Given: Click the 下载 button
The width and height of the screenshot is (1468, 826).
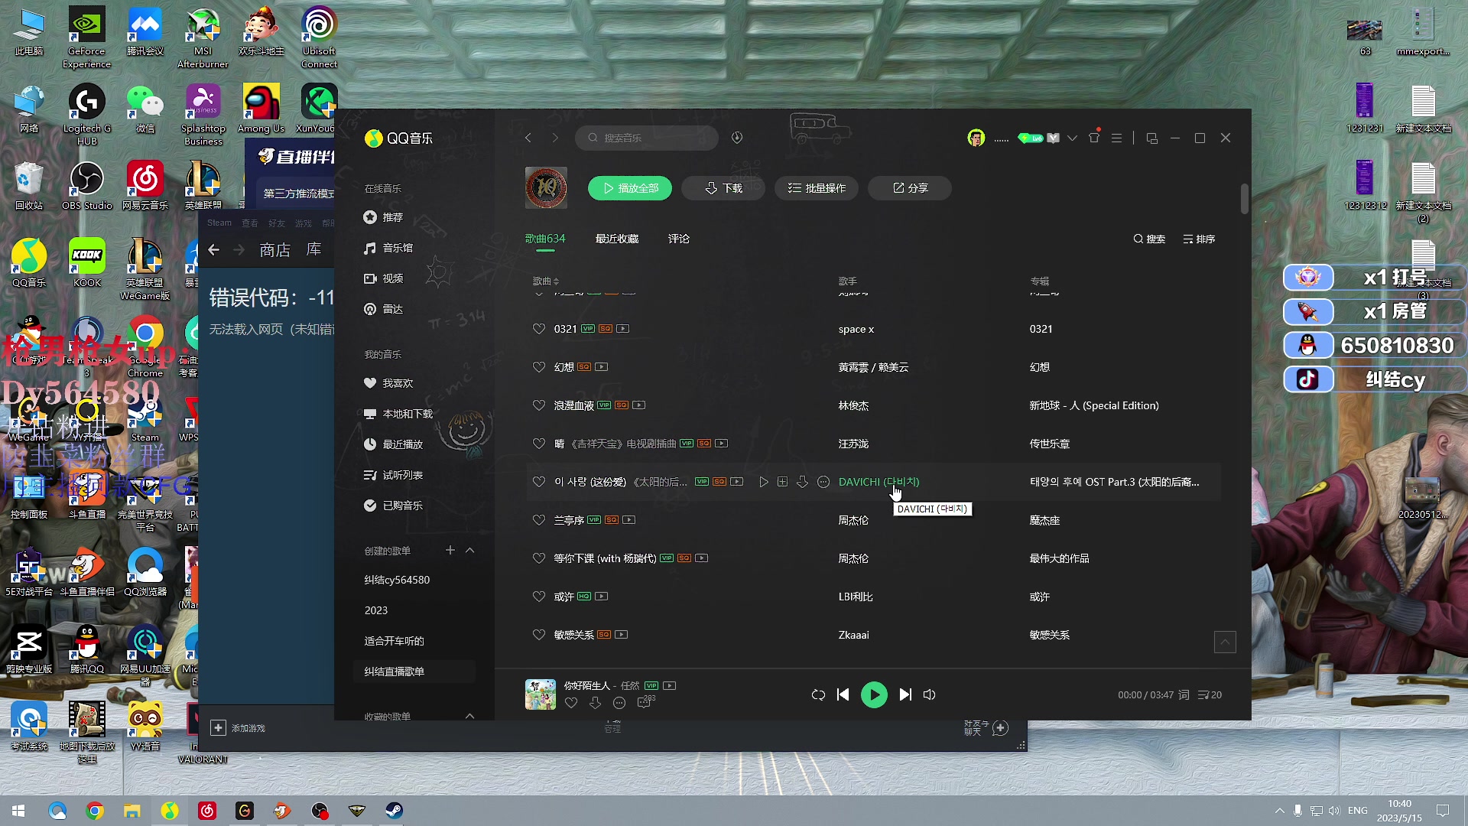Looking at the screenshot, I should (x=723, y=188).
